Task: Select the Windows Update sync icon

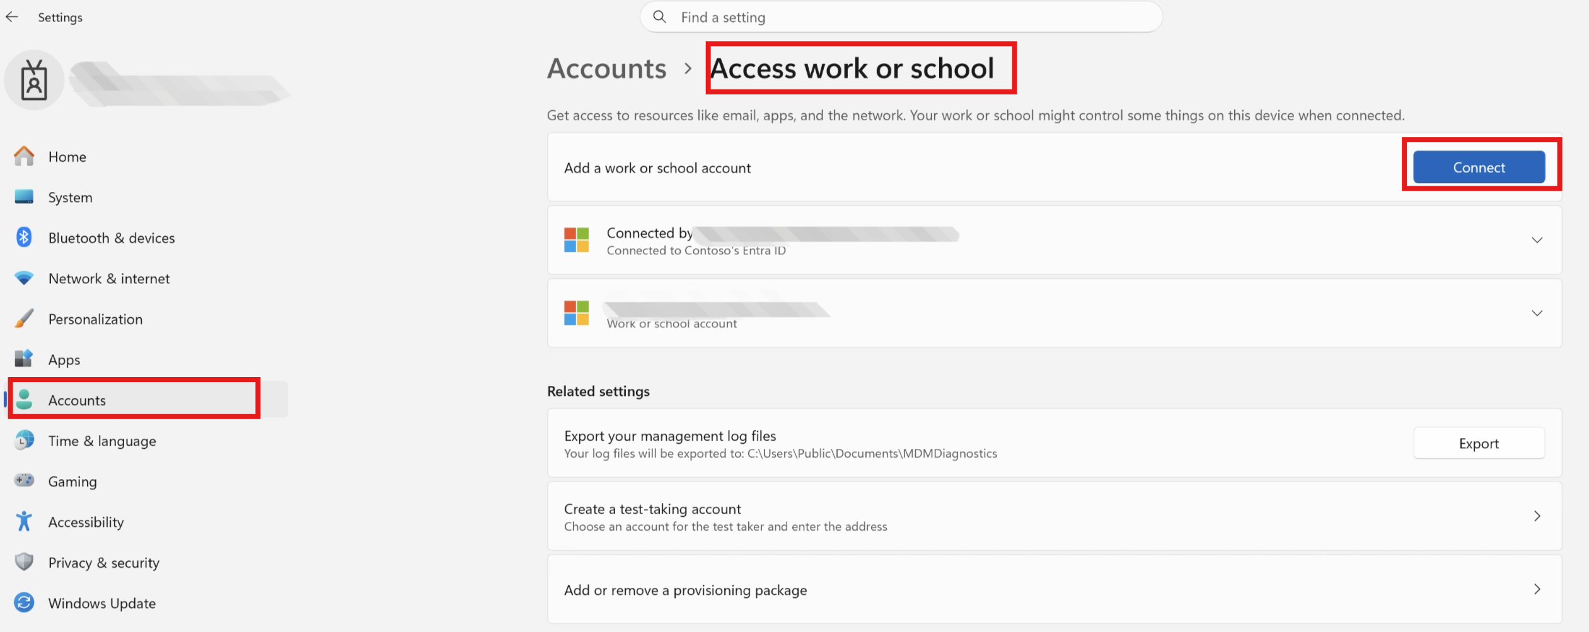Action: [x=24, y=602]
